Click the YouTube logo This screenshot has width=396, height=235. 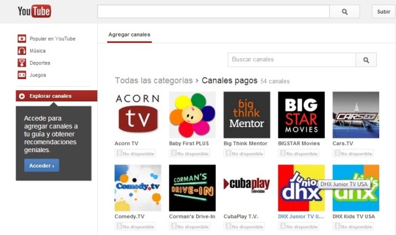pyautogui.click(x=34, y=11)
